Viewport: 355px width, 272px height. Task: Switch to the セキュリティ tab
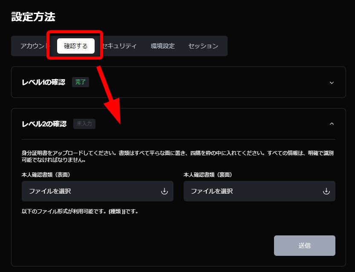coord(119,46)
